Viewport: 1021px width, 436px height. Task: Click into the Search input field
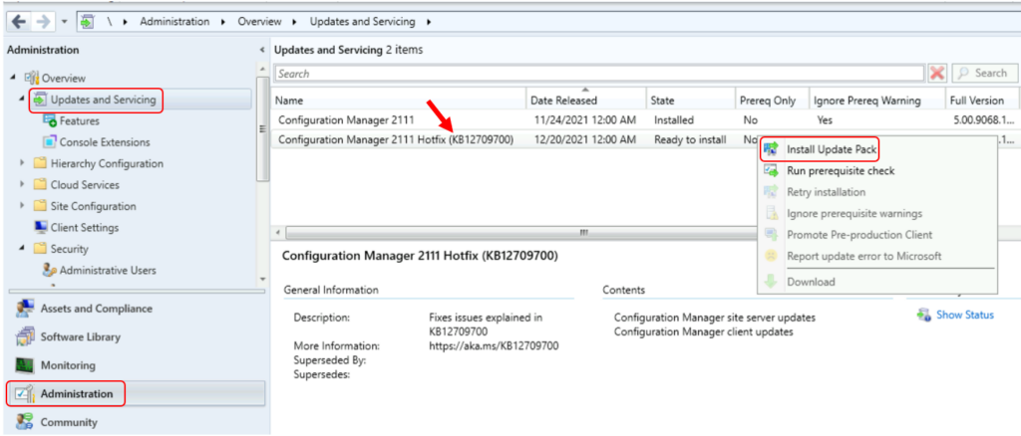click(x=599, y=74)
